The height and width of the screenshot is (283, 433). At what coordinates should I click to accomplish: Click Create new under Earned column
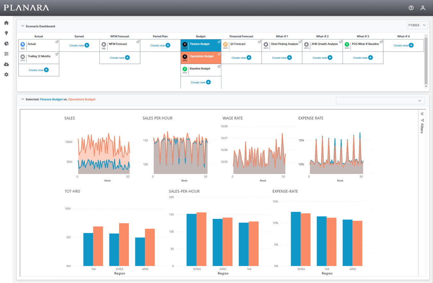coord(79,45)
